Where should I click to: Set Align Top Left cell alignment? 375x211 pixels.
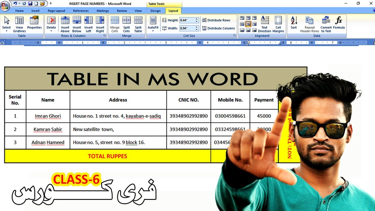click(242, 18)
